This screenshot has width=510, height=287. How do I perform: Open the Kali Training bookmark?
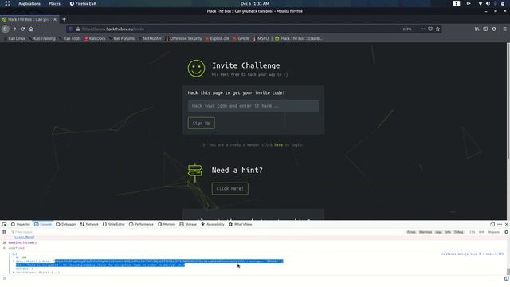pos(42,38)
